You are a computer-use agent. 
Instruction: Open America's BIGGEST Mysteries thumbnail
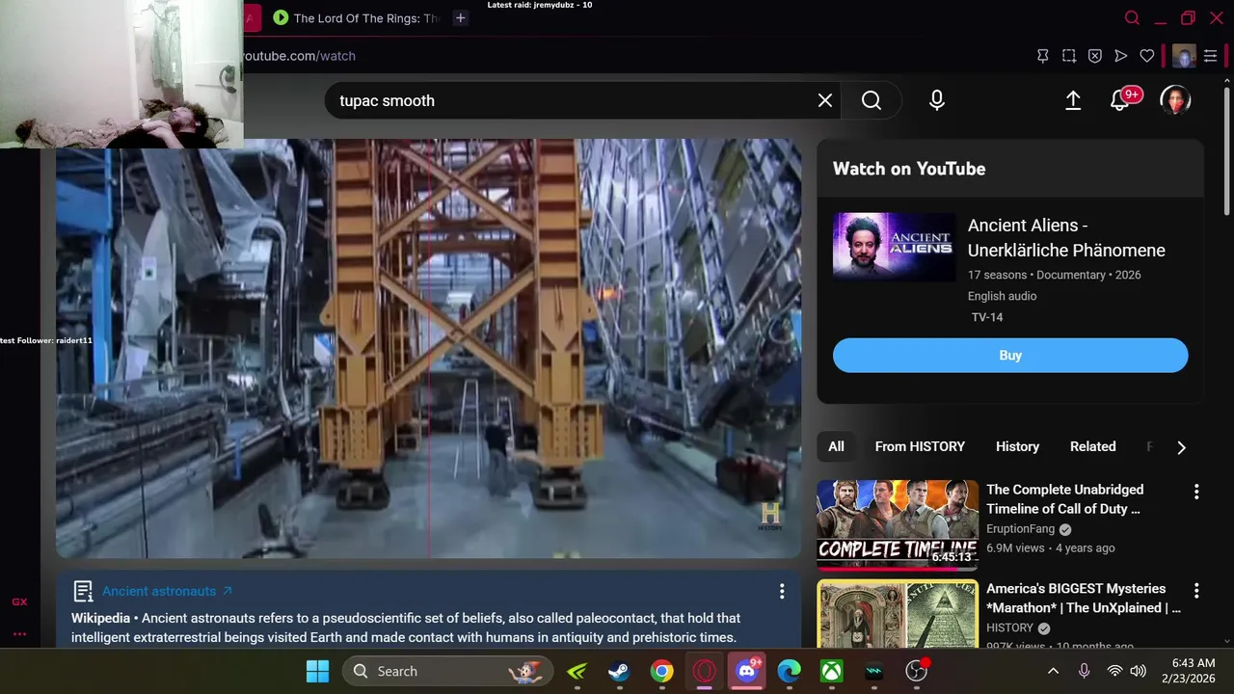pyautogui.click(x=898, y=613)
